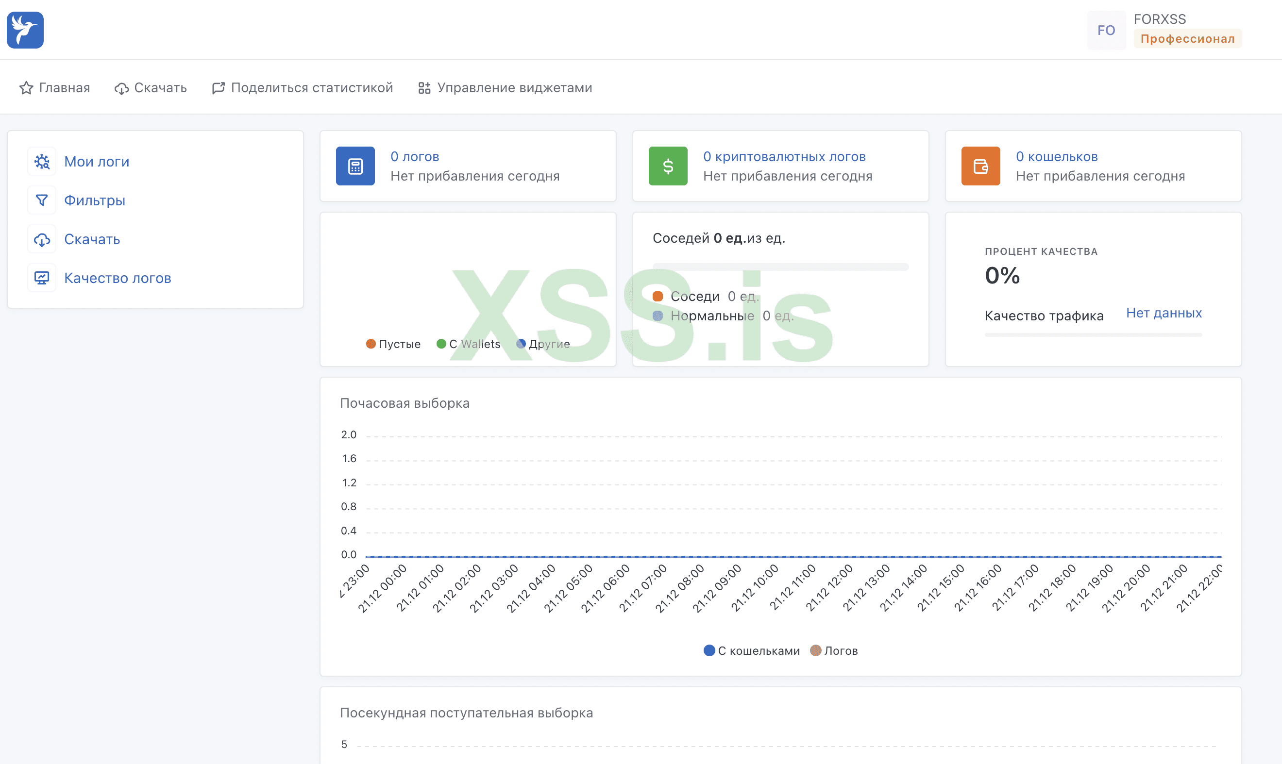Click the blue calculator logs icon
The height and width of the screenshot is (764, 1282).
point(355,166)
